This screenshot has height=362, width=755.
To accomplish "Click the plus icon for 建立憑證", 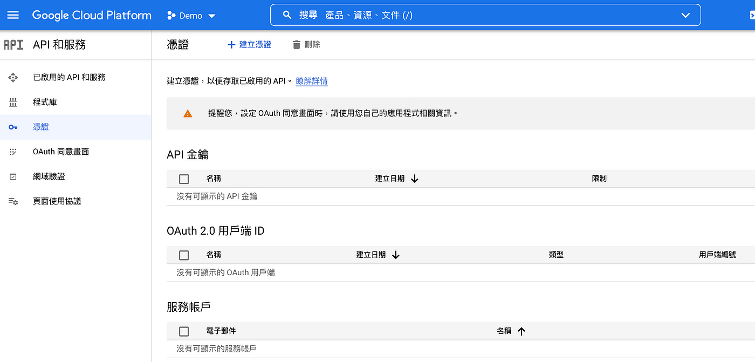I will point(231,45).
